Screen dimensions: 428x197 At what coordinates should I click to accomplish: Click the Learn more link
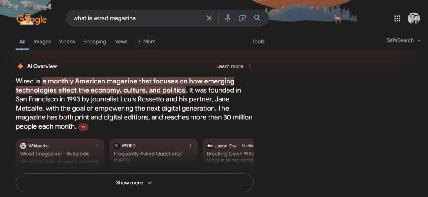pyautogui.click(x=229, y=66)
